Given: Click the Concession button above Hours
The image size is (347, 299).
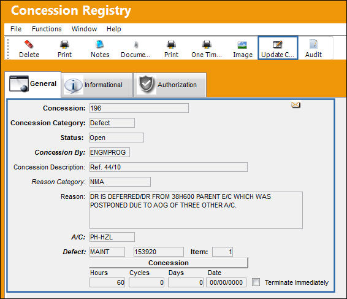Looking at the screenshot, I should point(169,263).
